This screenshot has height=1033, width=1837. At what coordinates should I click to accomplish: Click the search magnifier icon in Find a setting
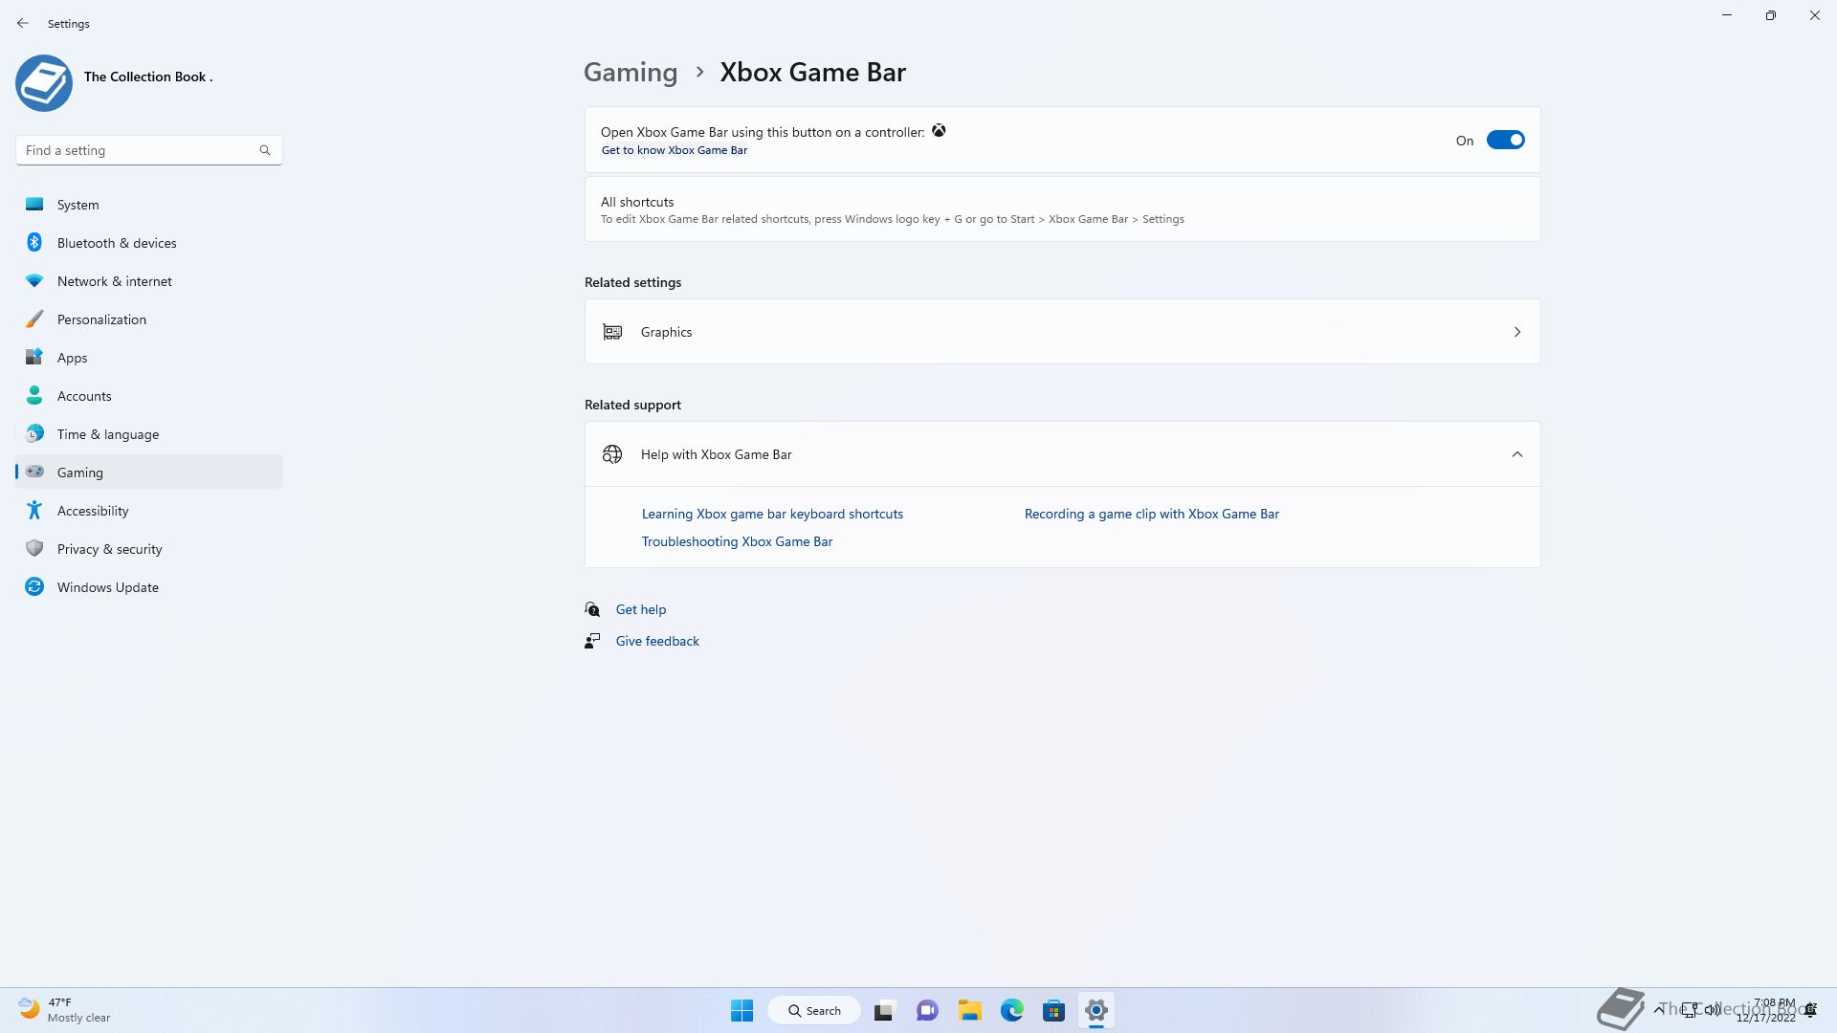tap(265, 150)
